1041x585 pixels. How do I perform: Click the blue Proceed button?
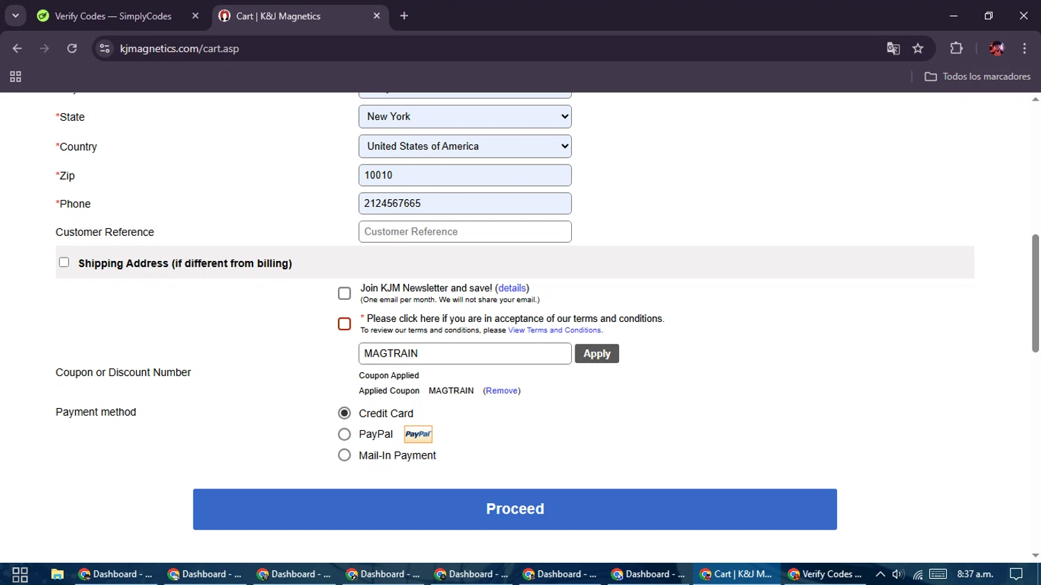click(515, 509)
